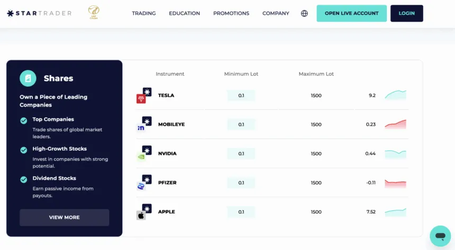The image size is (455, 250).
Task: Click the StarTrader home logo
Action: pyautogui.click(x=39, y=13)
